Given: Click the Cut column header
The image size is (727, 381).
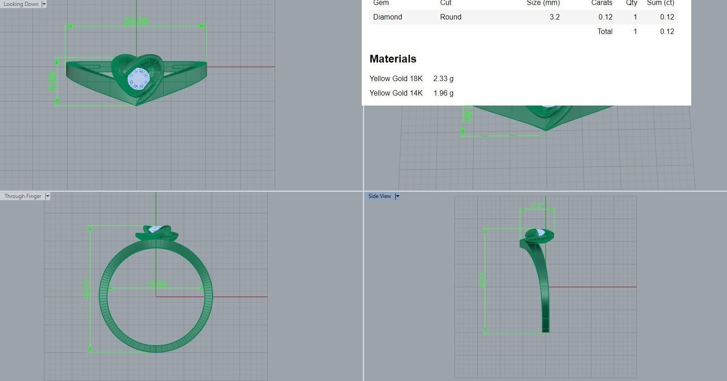Looking at the screenshot, I should tap(446, 3).
